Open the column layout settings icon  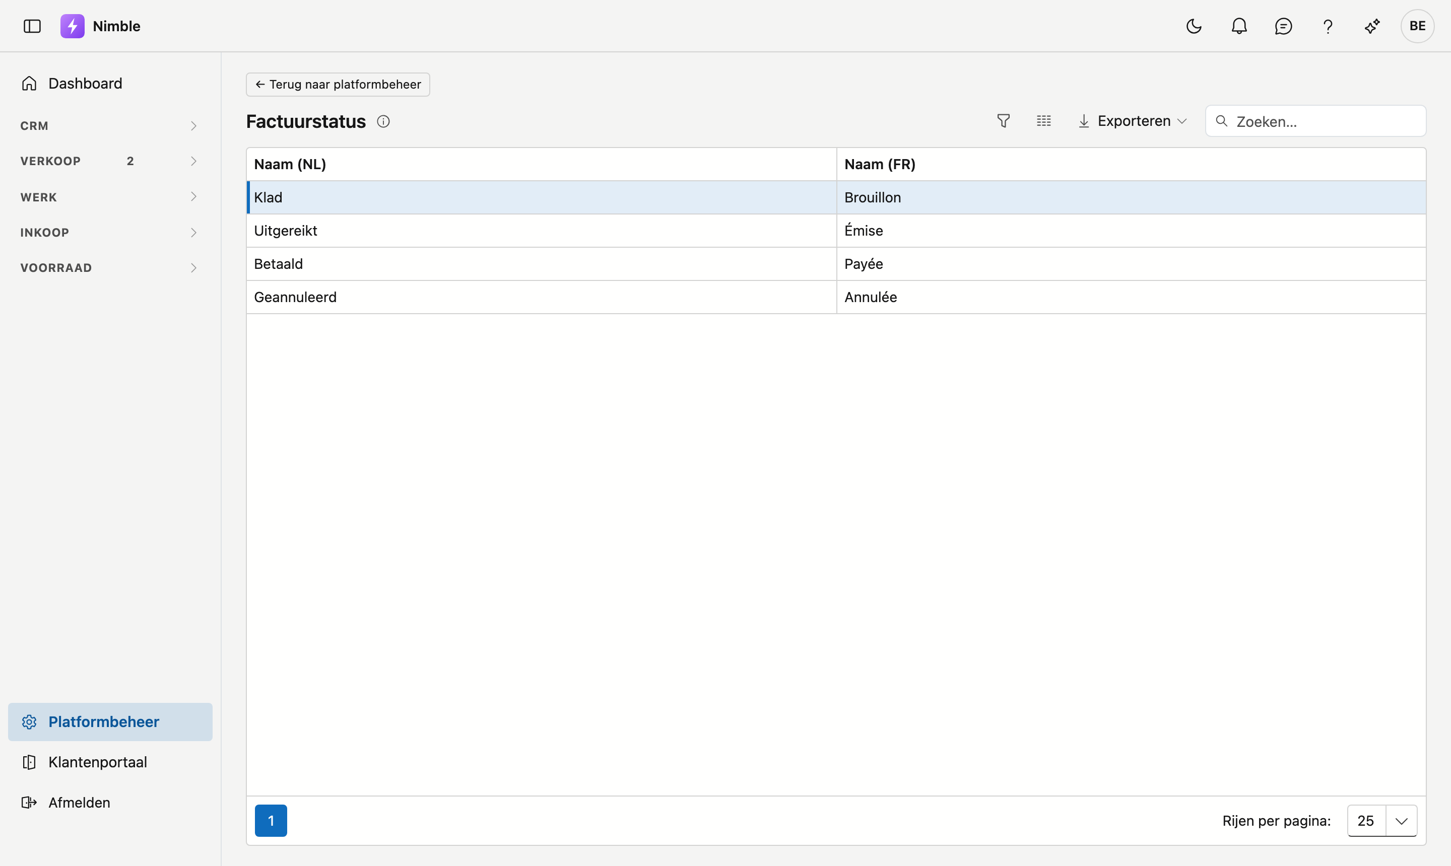(x=1043, y=121)
